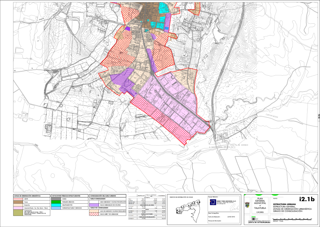Click the TALAYUELA name in title block
This screenshot has width=320, height=227.
point(260,208)
